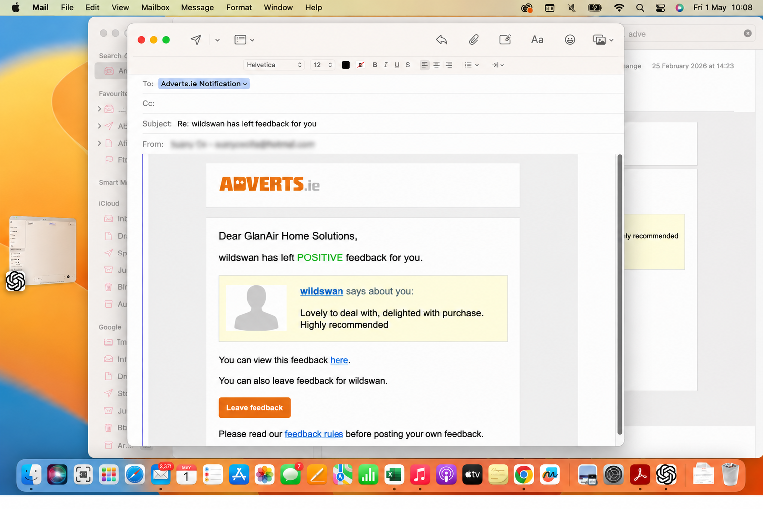Screen dimensions: 763x509
Task: Click the wildswan avatar thumbnail
Action: click(x=256, y=308)
